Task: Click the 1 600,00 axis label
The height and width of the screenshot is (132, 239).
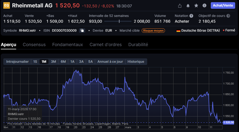Action: 228,105
